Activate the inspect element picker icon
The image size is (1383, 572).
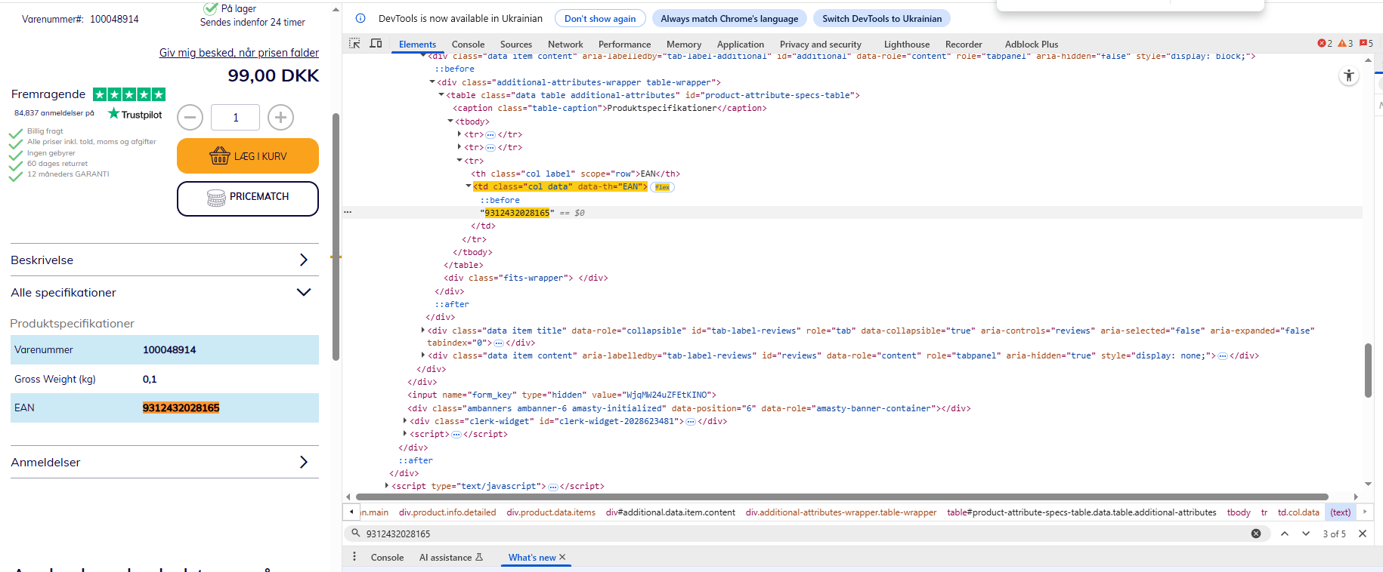point(354,44)
